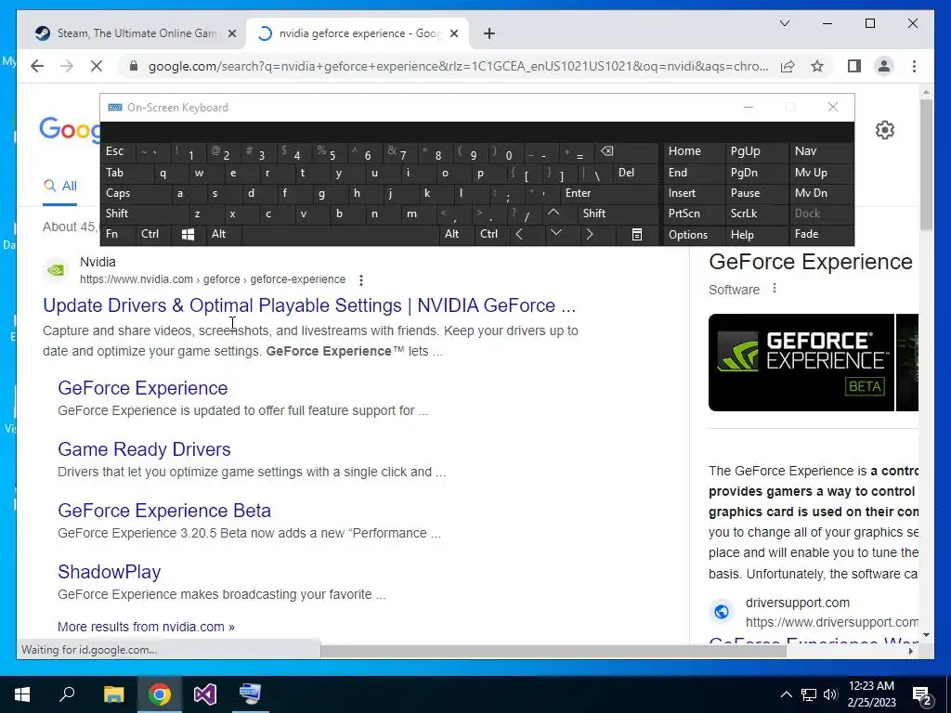
Task: Open the GeForce Experience Beta link
Action: [163, 511]
